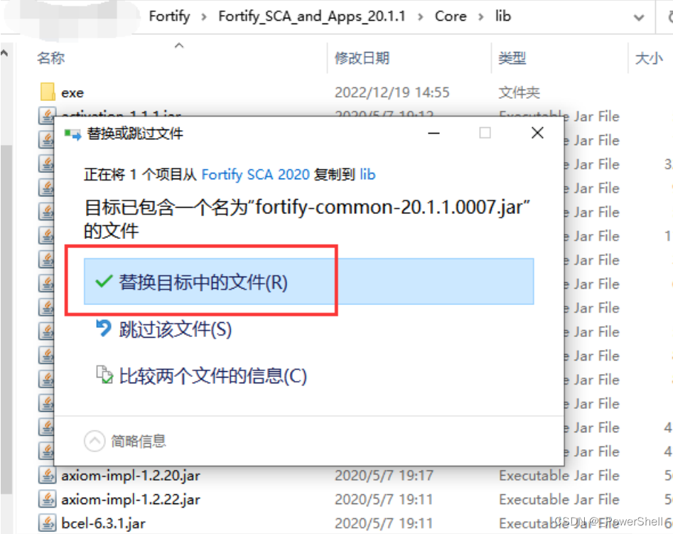
Task: Click the green checkmark replace icon
Action: pos(104,282)
